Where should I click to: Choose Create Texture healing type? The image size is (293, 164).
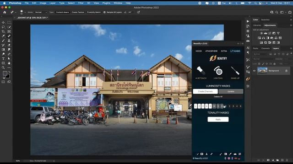(78, 12)
